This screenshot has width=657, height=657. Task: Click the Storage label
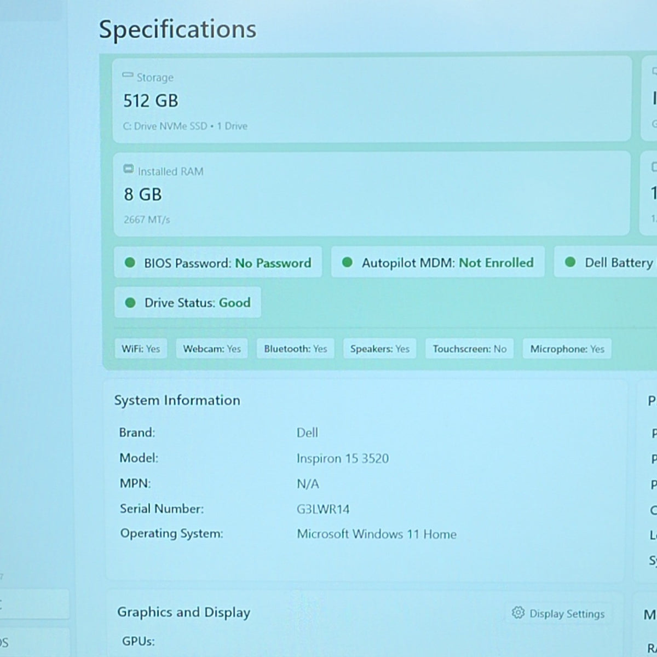coord(155,78)
